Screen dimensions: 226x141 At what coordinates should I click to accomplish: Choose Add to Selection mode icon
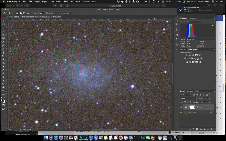(21, 13)
